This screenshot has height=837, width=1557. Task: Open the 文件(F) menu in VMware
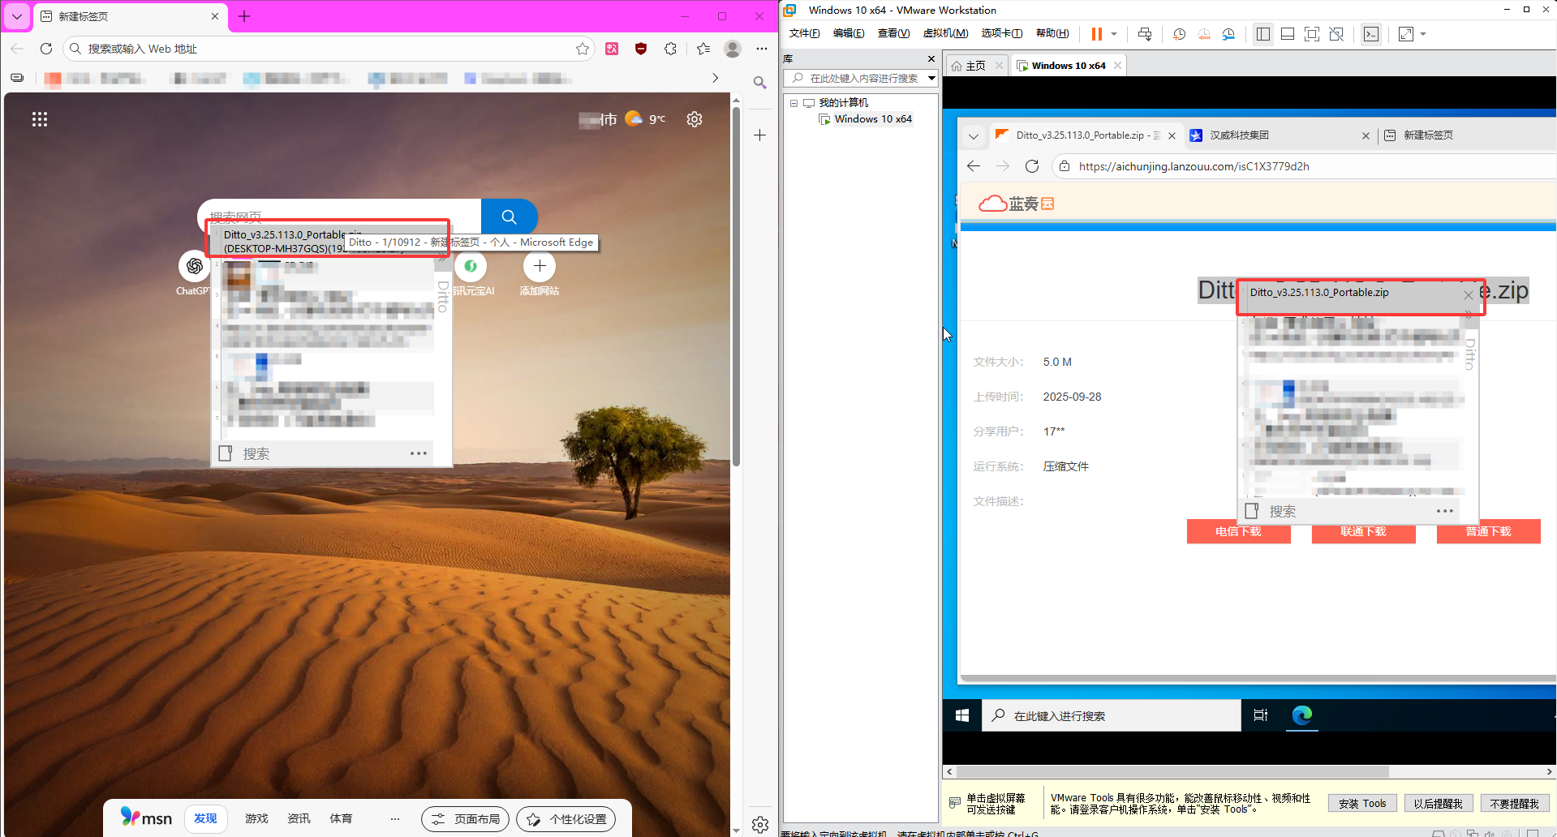(x=804, y=33)
